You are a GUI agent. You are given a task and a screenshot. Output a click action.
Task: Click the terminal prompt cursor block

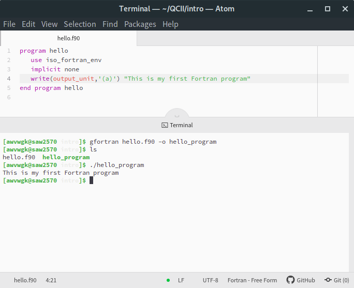tap(91, 180)
